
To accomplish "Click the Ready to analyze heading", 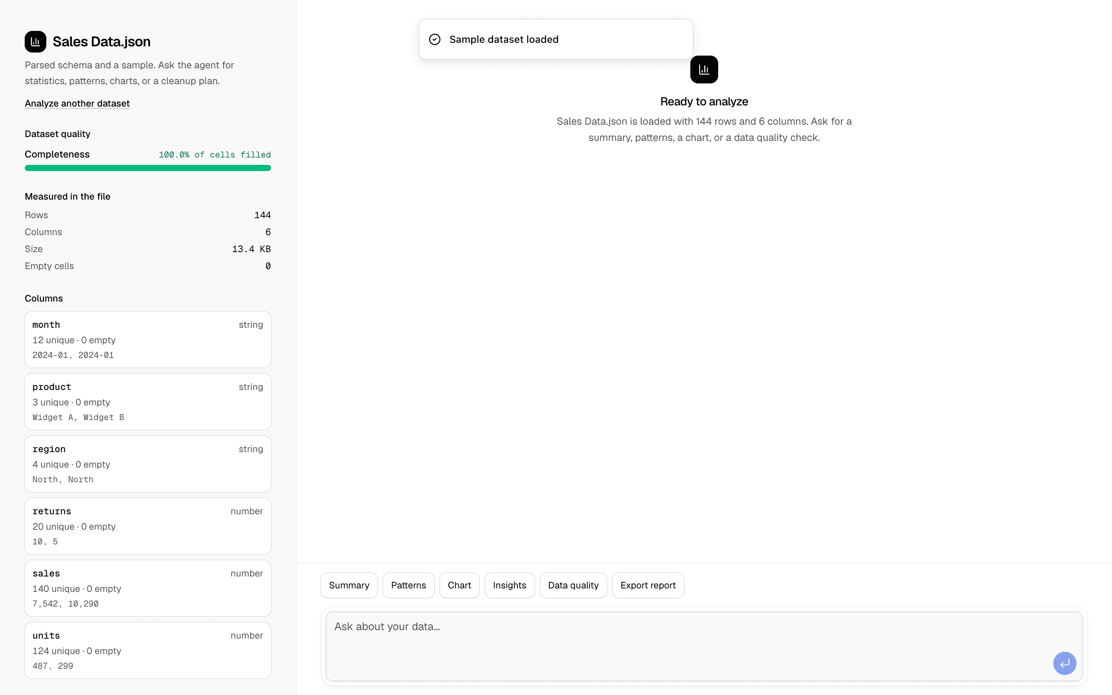I will tap(704, 102).
